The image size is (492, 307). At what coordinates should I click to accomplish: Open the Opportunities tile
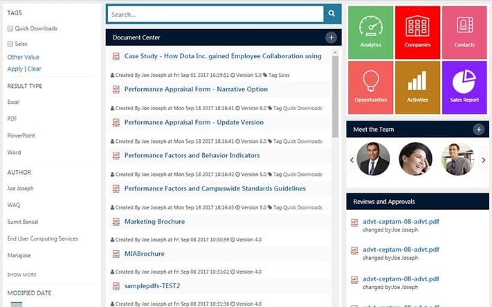coord(371,87)
